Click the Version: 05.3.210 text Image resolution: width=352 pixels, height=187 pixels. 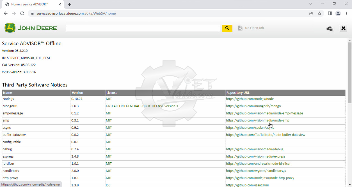15,51
